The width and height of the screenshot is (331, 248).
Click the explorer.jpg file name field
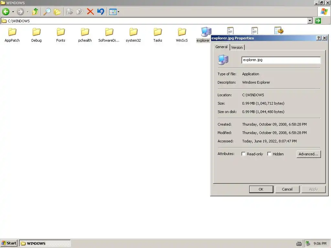281,60
